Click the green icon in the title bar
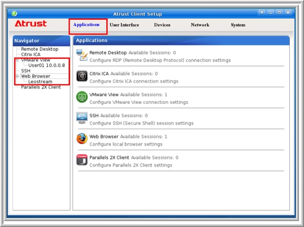 (14, 13)
